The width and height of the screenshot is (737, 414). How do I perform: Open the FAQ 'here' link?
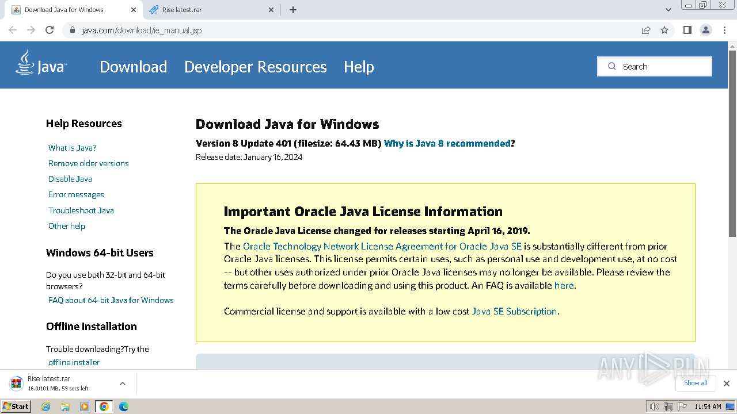tap(564, 285)
